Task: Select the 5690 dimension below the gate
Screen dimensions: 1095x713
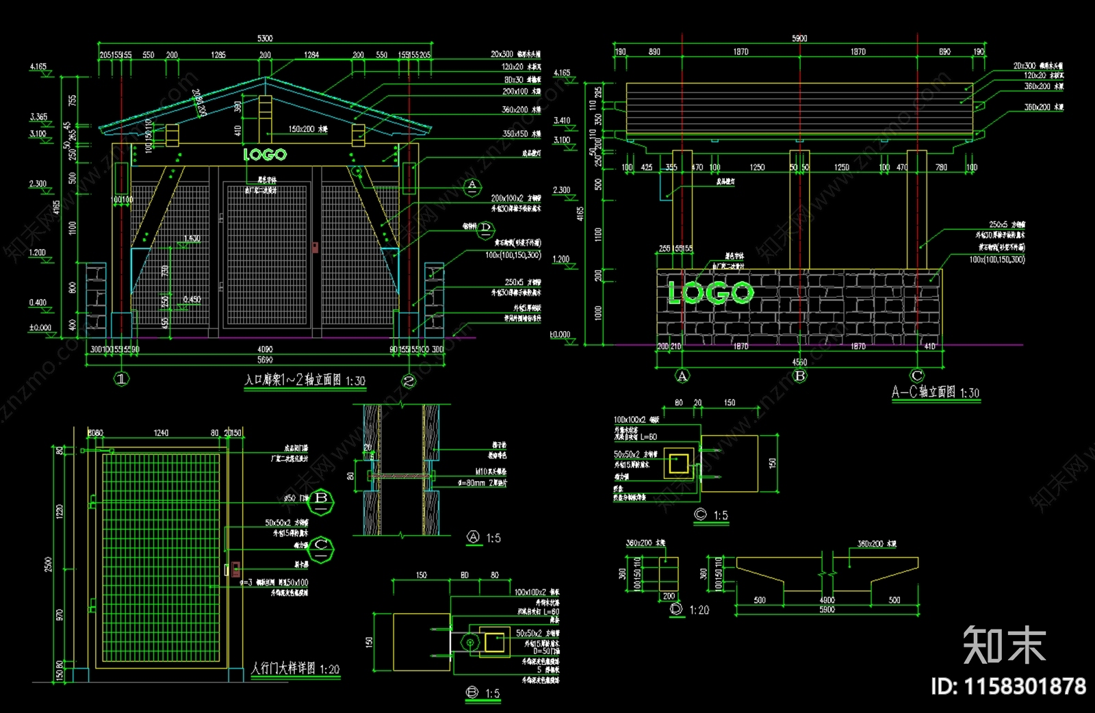Action: tap(265, 359)
